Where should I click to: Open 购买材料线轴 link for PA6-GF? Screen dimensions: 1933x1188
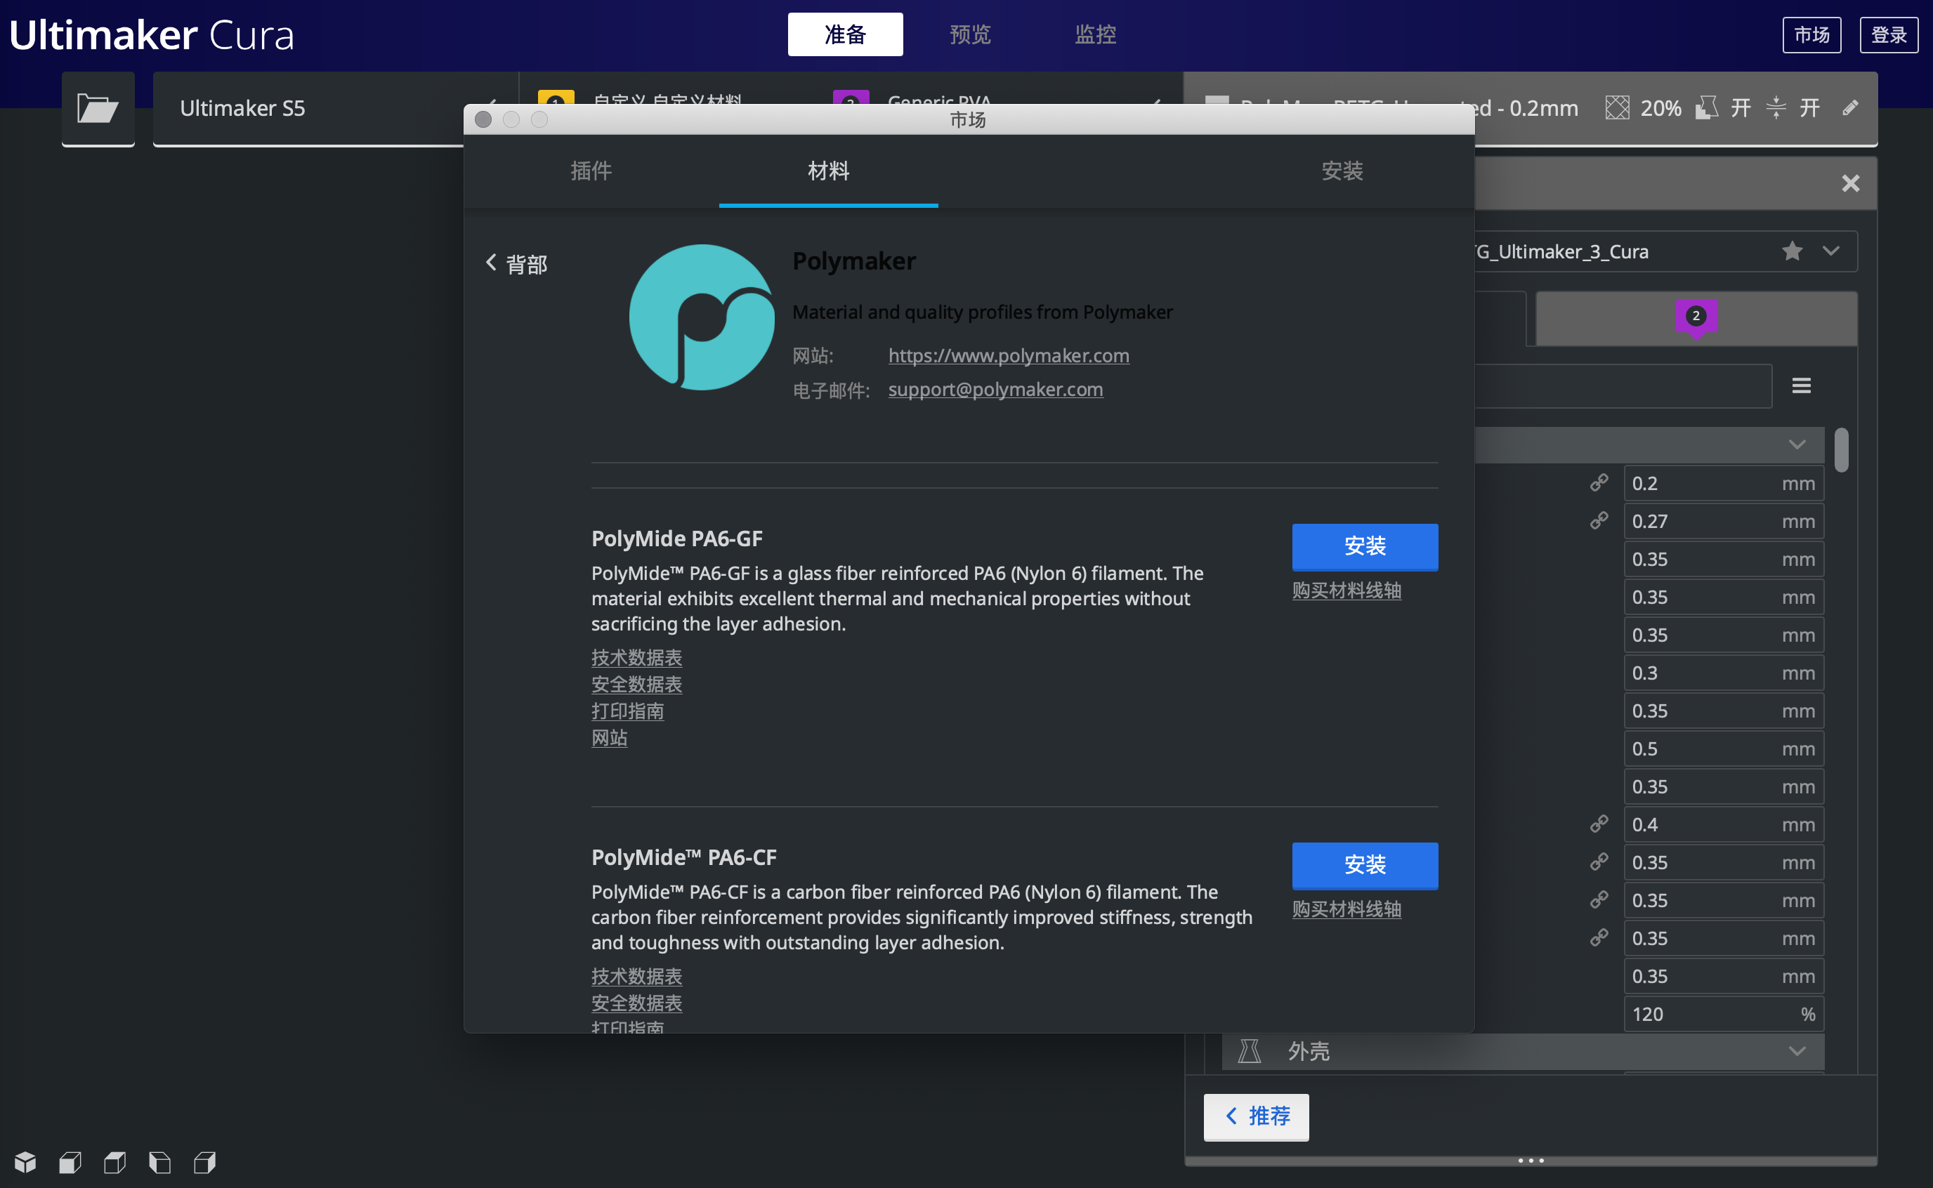pyautogui.click(x=1346, y=590)
